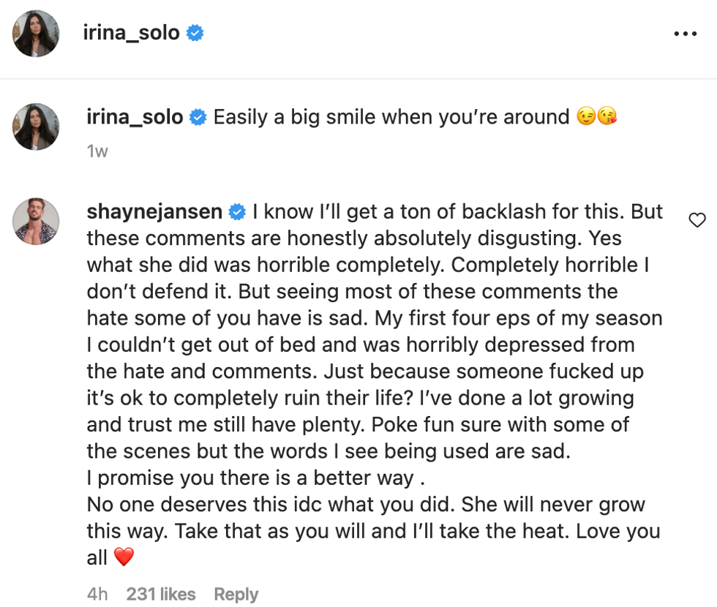The height and width of the screenshot is (607, 717).
Task: Click the verified badge next to shaynejansen
Action: pos(236,211)
